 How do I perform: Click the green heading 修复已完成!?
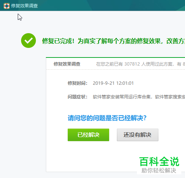pos(58,41)
